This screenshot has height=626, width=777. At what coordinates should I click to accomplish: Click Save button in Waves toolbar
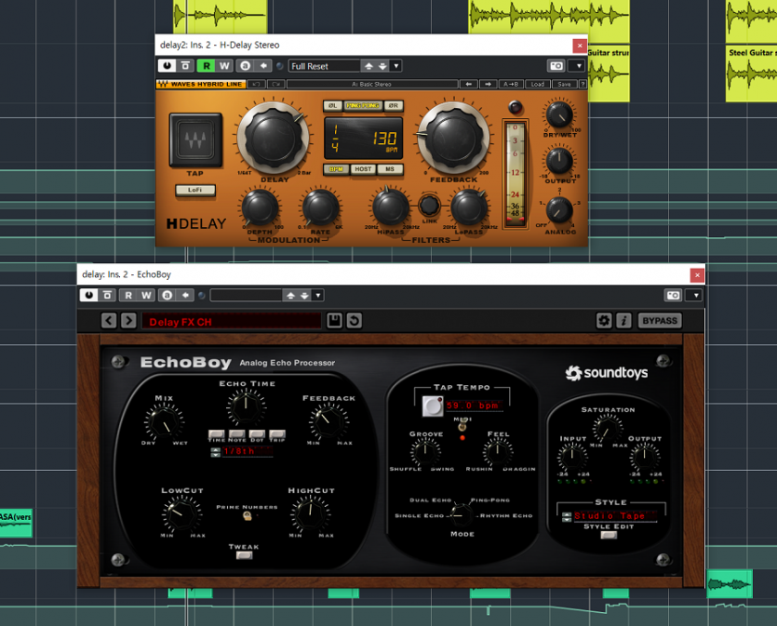pyautogui.click(x=565, y=85)
